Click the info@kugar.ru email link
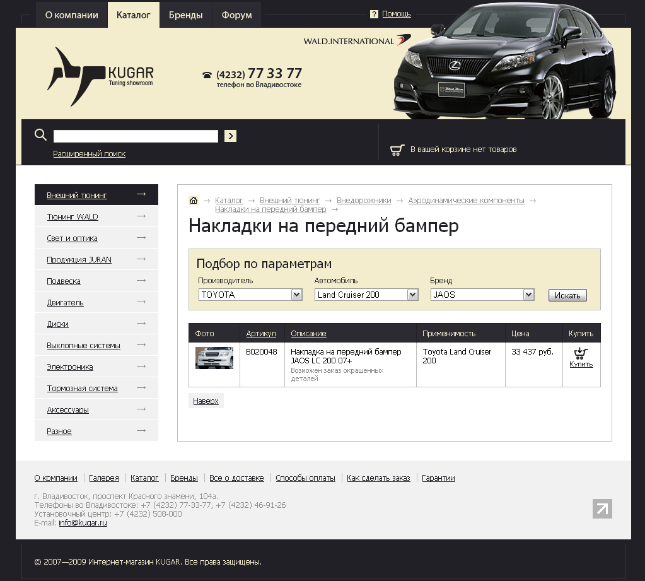Image resolution: width=645 pixels, height=581 pixels. coord(83,522)
